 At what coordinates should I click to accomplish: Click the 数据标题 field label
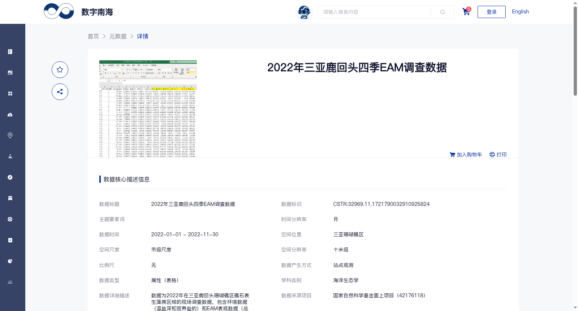109,204
